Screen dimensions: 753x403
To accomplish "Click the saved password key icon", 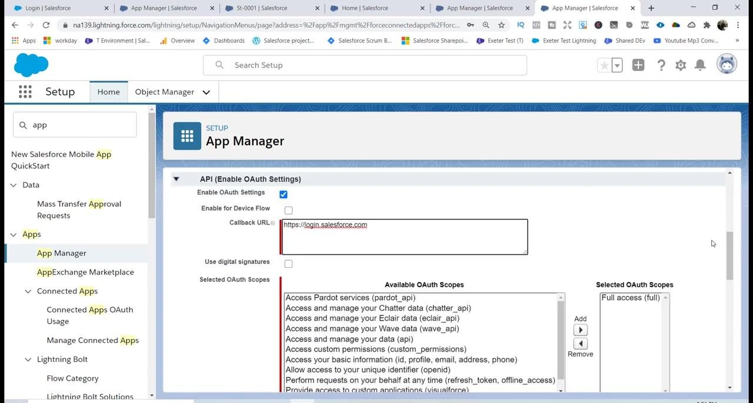I will point(470,25).
